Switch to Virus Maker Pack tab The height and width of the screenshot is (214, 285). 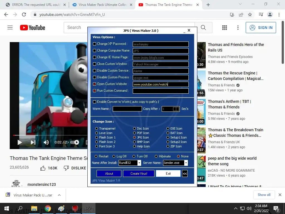point(103,5)
